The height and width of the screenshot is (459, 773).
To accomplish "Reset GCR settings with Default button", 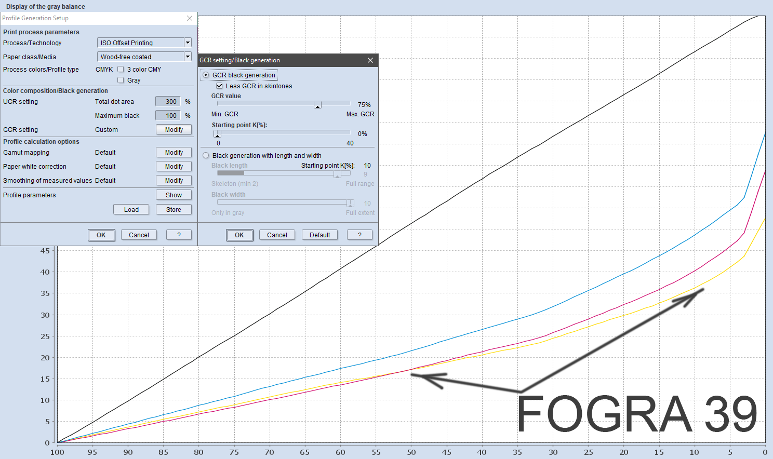I will (320, 235).
